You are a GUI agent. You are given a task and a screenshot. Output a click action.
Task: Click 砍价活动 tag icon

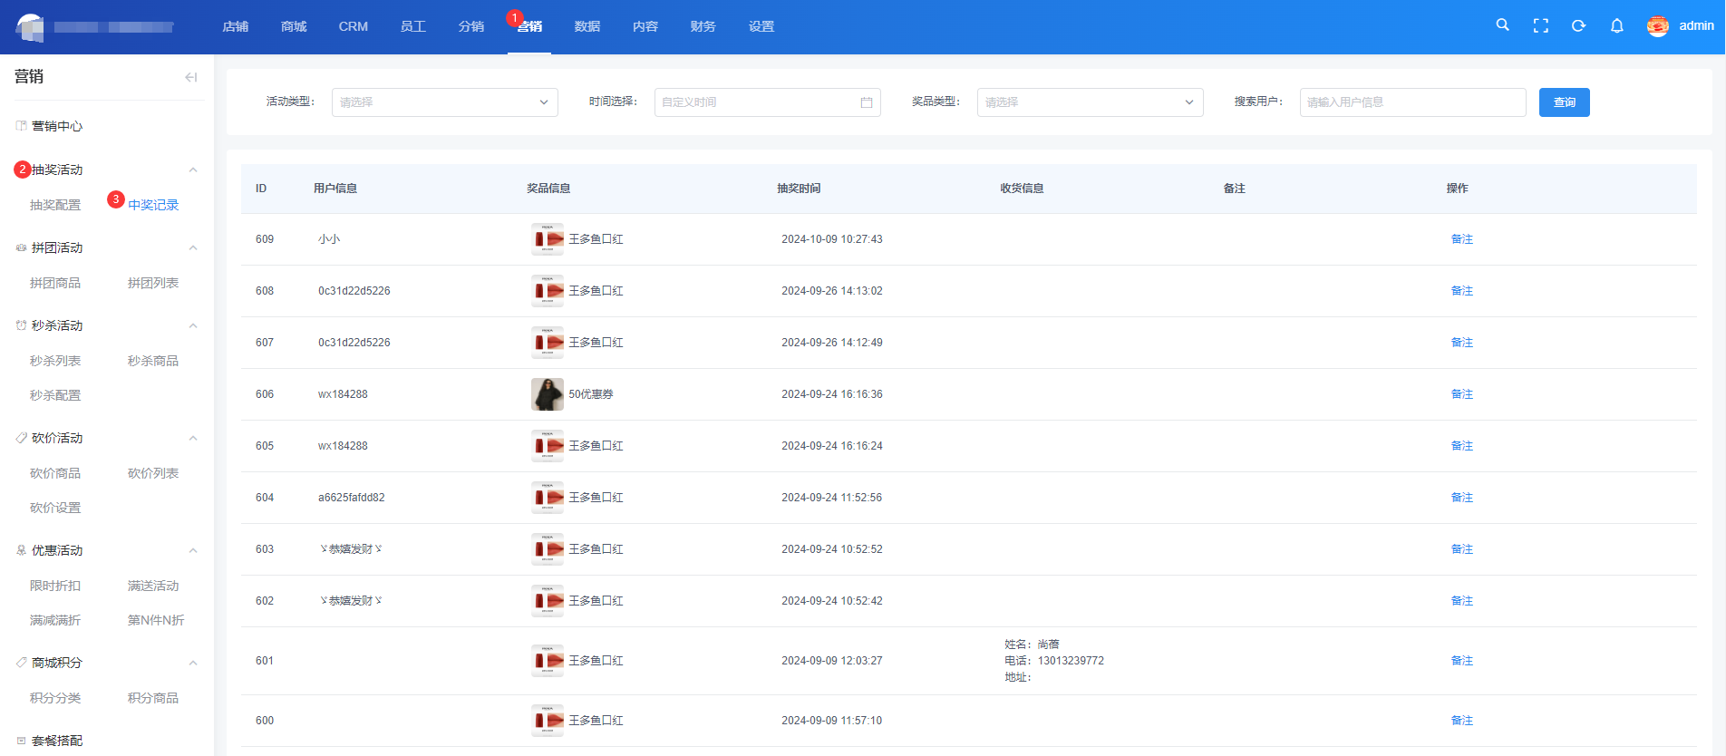(x=21, y=438)
